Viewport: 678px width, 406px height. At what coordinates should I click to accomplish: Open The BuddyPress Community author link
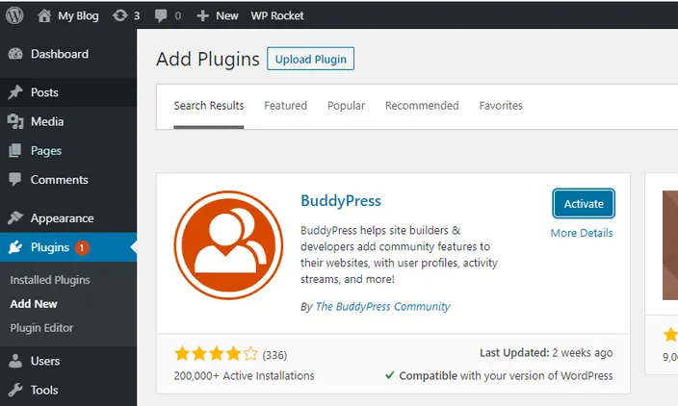382,307
